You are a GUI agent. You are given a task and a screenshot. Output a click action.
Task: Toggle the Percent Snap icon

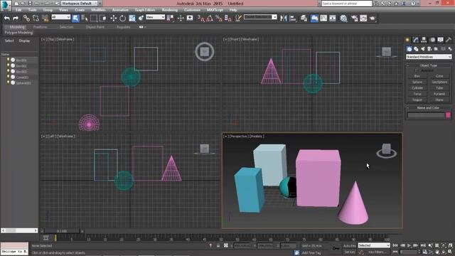pyautogui.click(x=219, y=18)
